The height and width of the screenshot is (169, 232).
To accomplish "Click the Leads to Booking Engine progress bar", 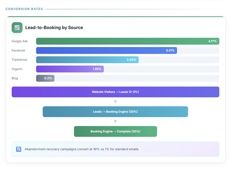I will 115,111.
